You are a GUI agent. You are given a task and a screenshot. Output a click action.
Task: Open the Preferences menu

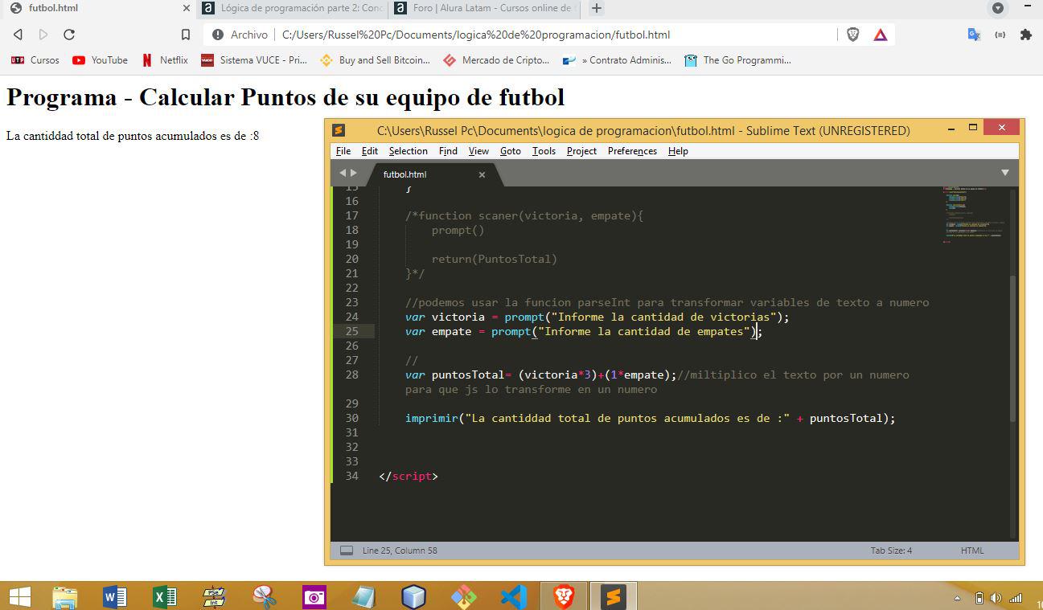(x=632, y=151)
